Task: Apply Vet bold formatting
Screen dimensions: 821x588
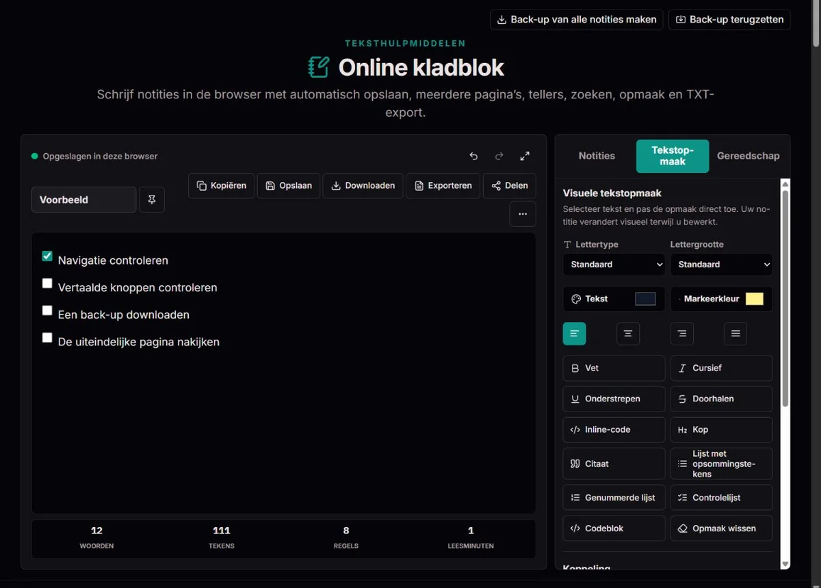Action: click(614, 368)
